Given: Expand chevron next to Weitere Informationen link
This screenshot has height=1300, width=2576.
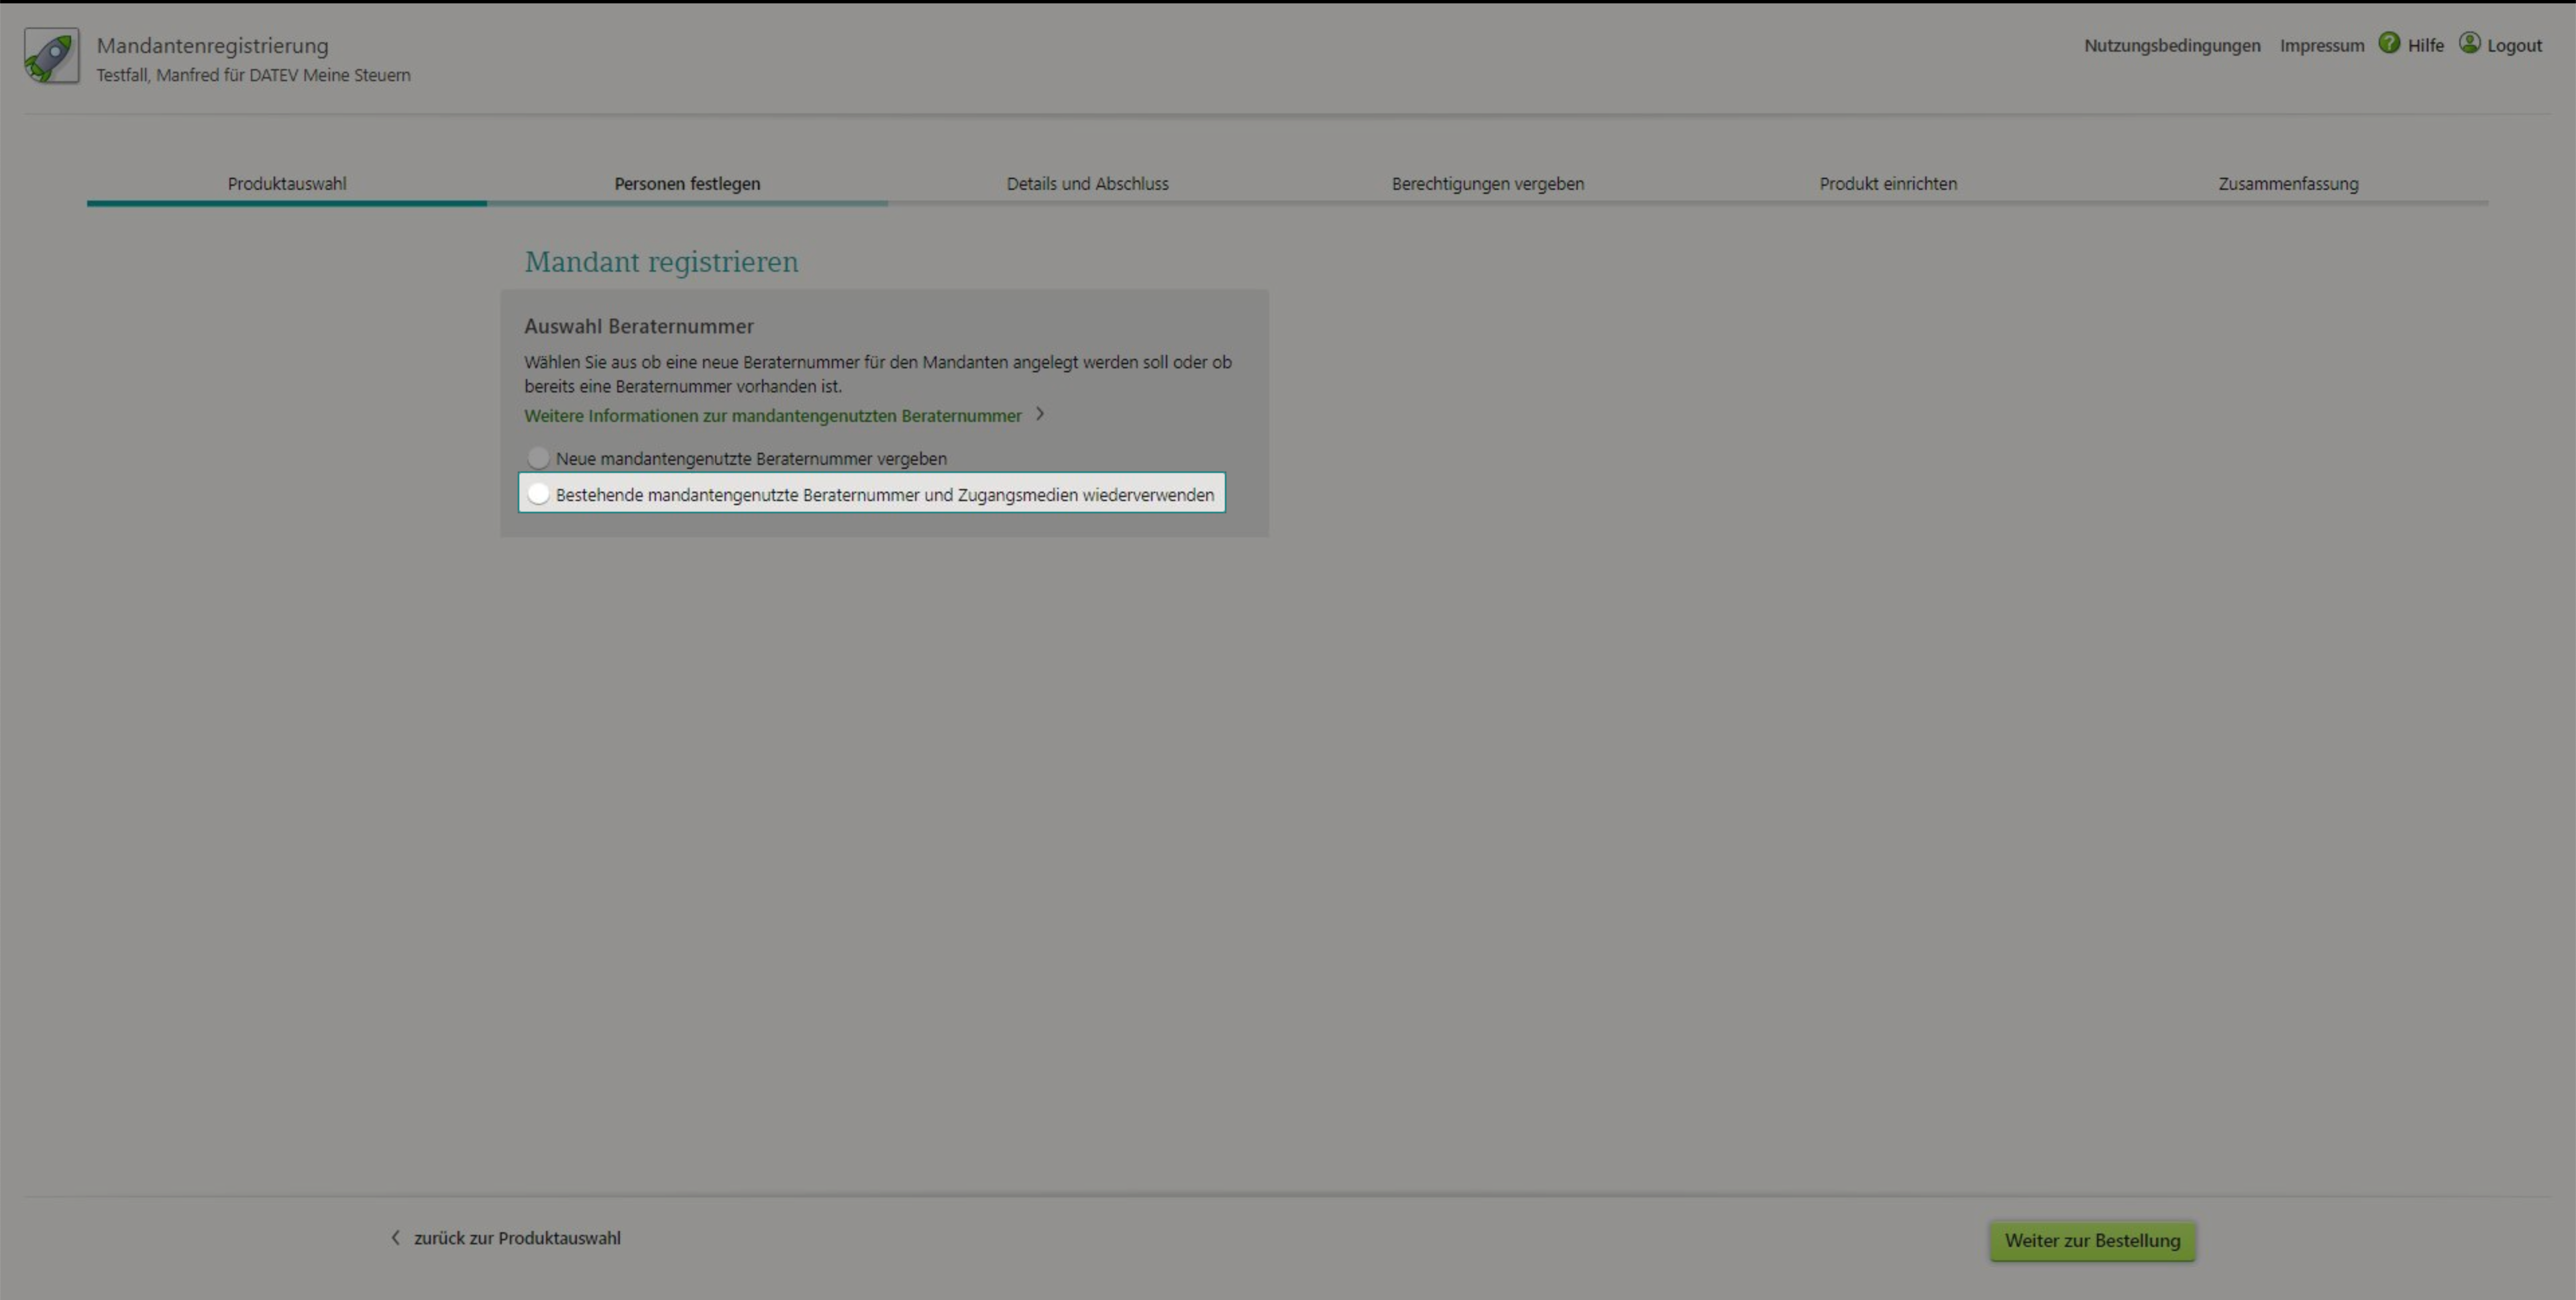Looking at the screenshot, I should [x=1040, y=414].
